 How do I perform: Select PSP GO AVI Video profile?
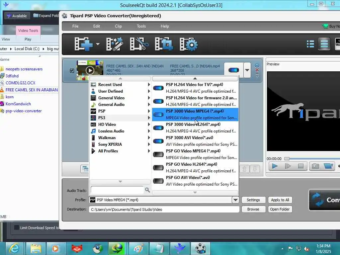(x=195, y=181)
